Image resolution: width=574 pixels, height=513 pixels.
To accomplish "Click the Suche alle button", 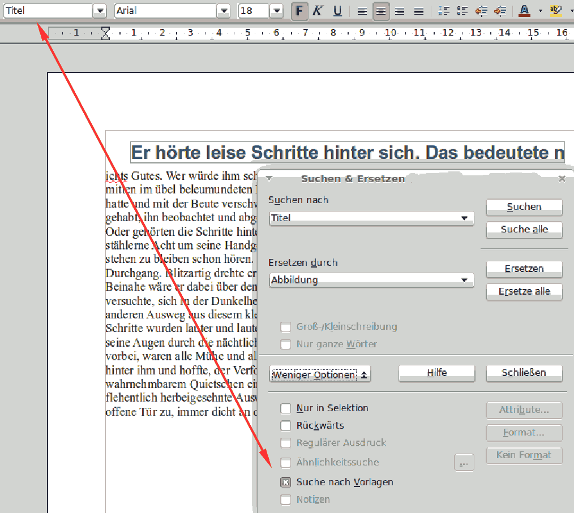I will pyautogui.click(x=524, y=230).
